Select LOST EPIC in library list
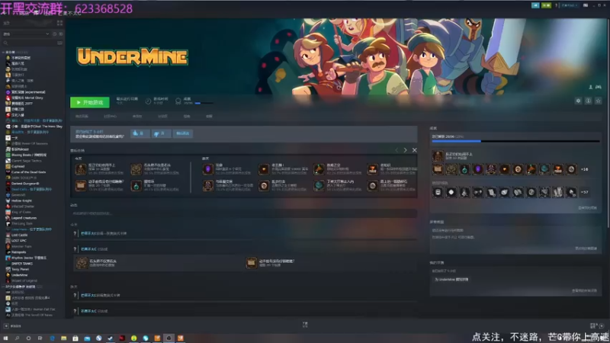The image size is (610, 343). tap(19, 241)
